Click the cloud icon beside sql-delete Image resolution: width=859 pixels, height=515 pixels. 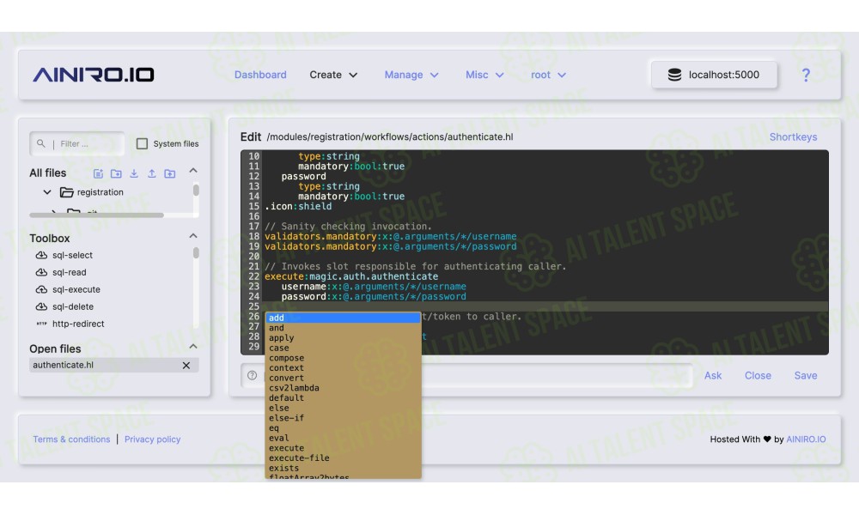point(41,306)
